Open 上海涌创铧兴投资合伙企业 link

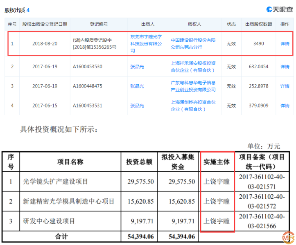193,106
